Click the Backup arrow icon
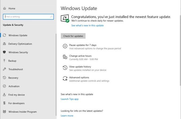Image resolution: width=181 pixels, height=119 pixels. [5, 61]
